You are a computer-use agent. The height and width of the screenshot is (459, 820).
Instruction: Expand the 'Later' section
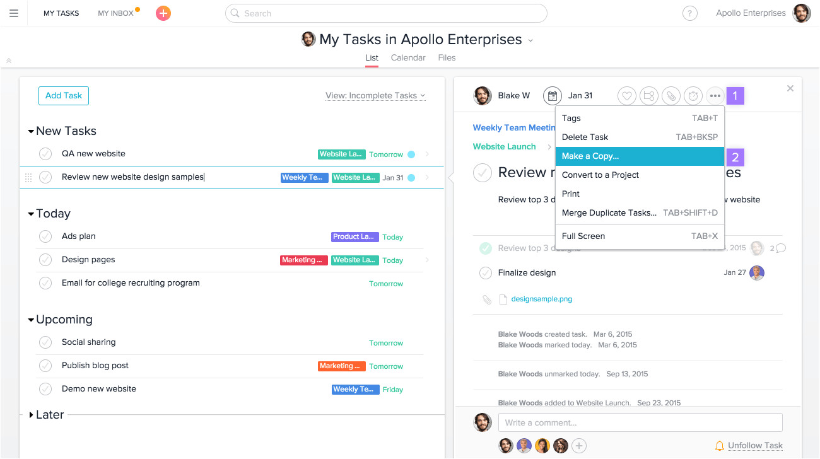pos(31,415)
